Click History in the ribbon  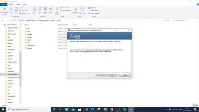pos(83,13)
